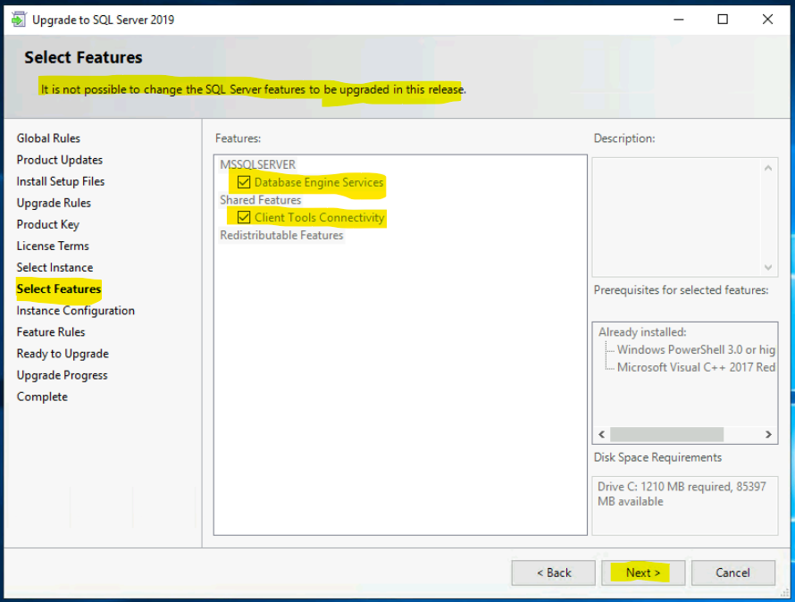
Task: Select the Feature Rules step
Action: 51,332
